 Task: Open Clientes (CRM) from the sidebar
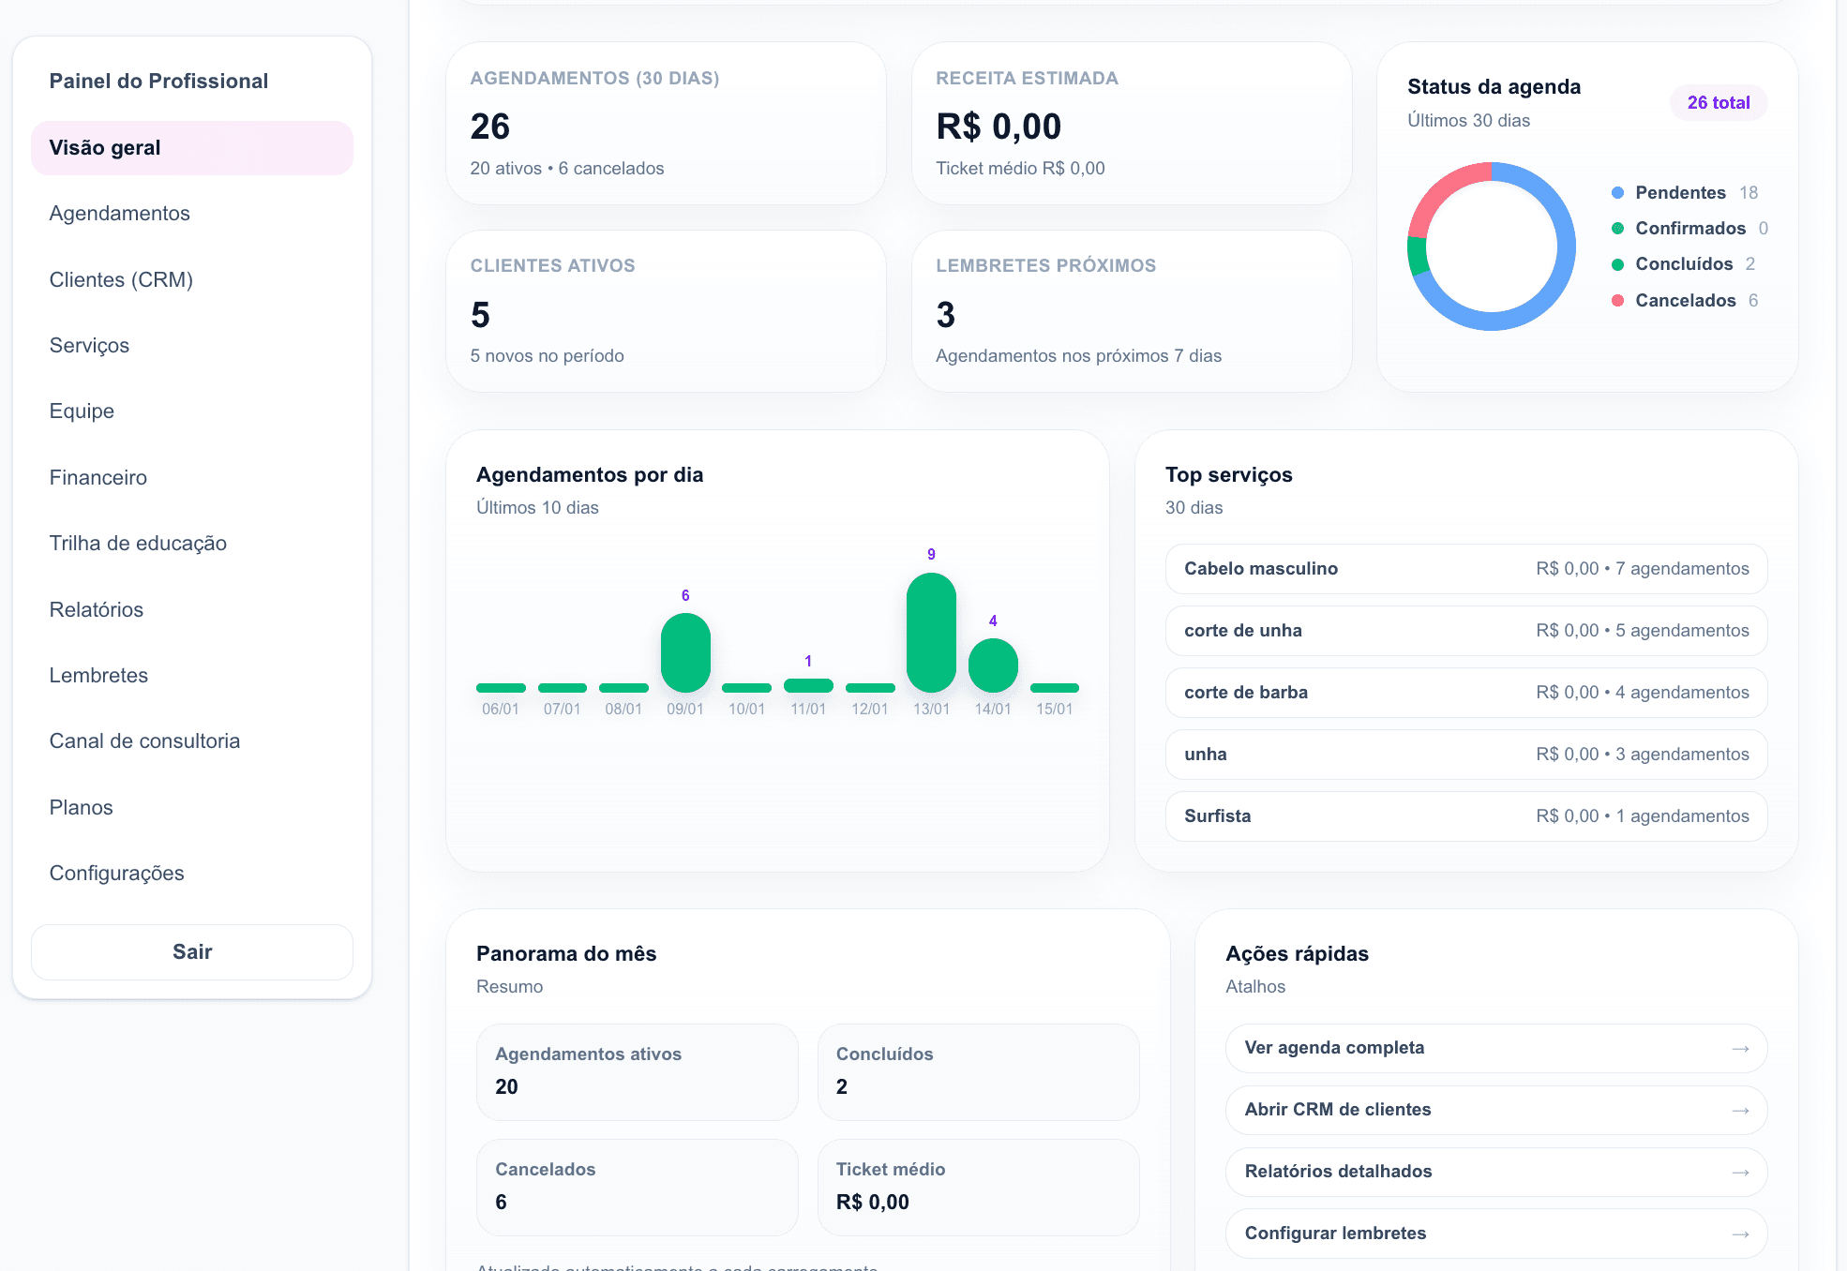point(121,279)
